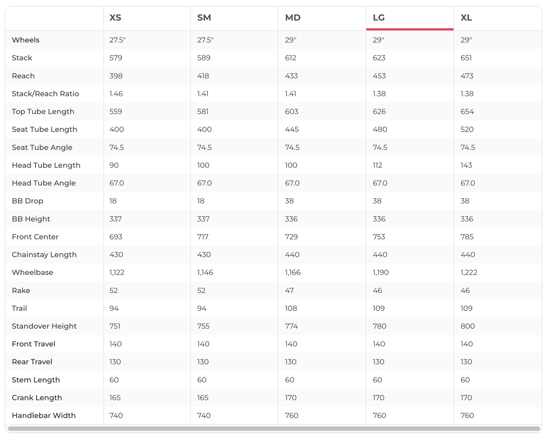This screenshot has width=546, height=438.
Task: Click the XL Head Tube Length value 143
Action: (466, 165)
